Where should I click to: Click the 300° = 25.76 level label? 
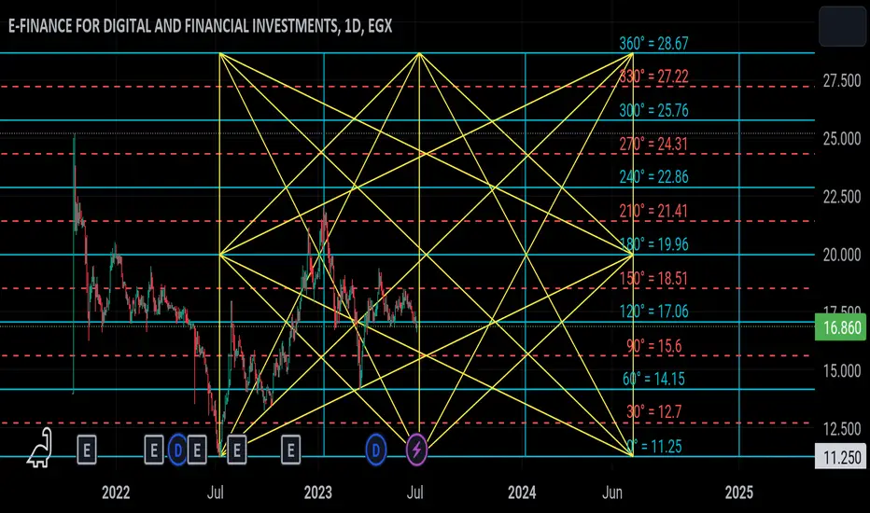(x=653, y=110)
